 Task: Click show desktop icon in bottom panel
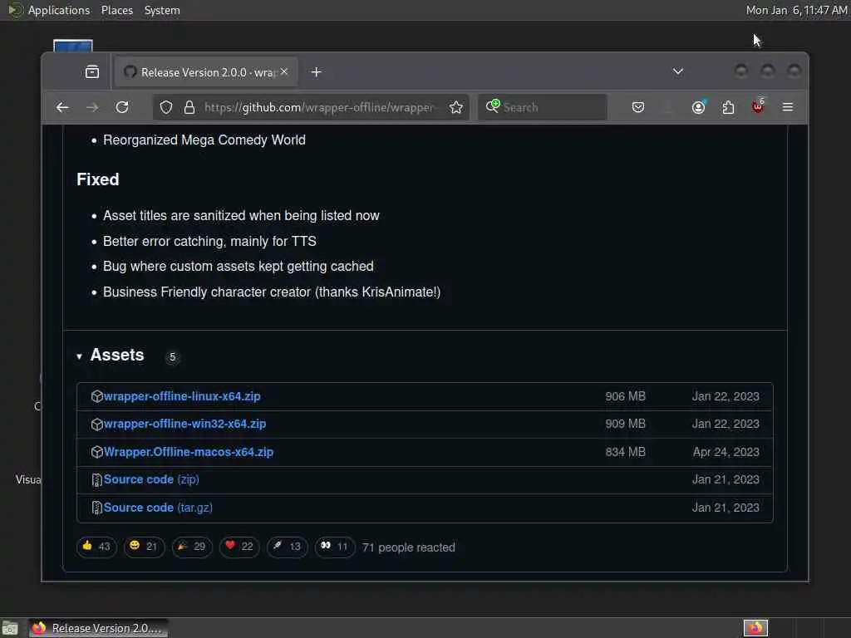pos(10,628)
